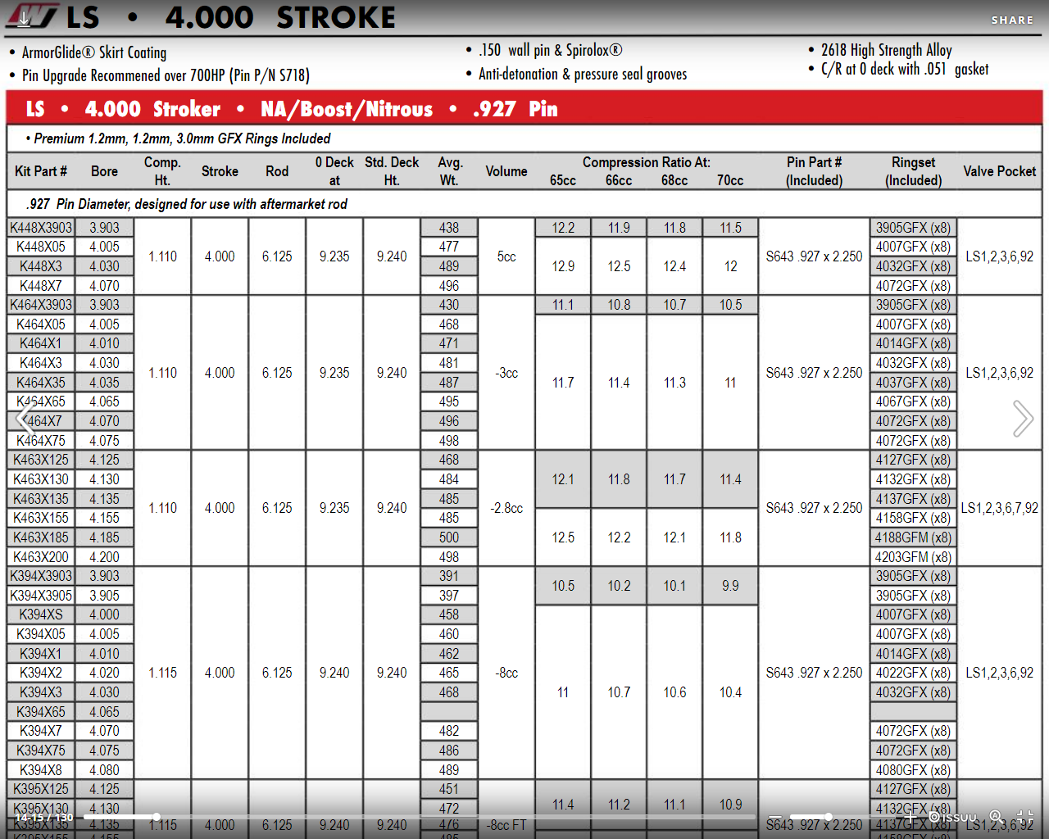Click ringset 4203GFM (x8)
Image resolution: width=1049 pixels, height=839 pixels.
(x=913, y=557)
